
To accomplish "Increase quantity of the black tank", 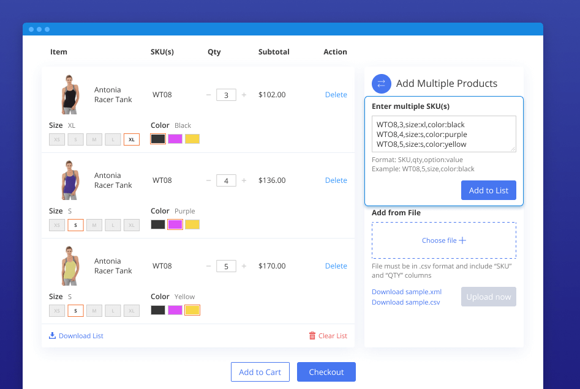I will point(244,95).
